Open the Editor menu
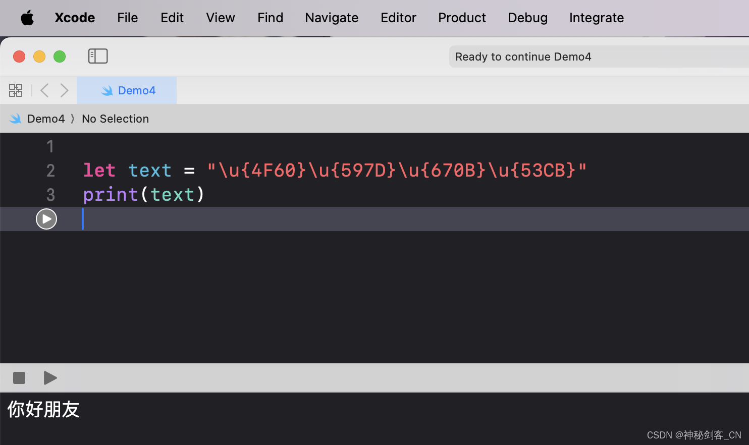 click(x=398, y=18)
